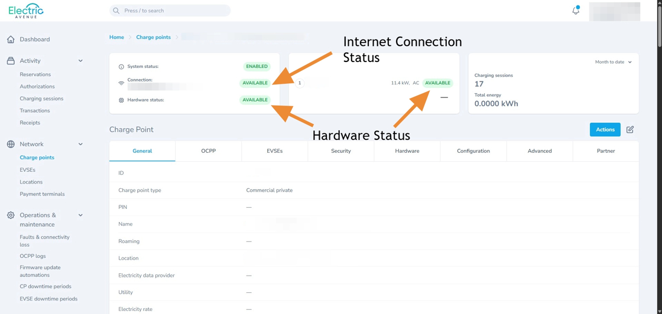This screenshot has width=662, height=314.
Task: Collapse the Network section chevron
Action: pos(80,144)
